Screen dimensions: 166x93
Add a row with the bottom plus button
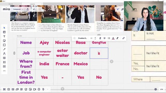[63, 89]
